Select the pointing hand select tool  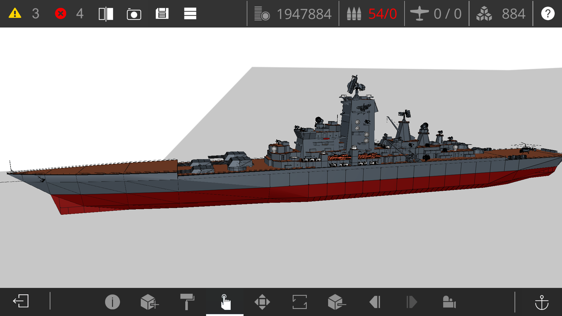click(x=225, y=302)
